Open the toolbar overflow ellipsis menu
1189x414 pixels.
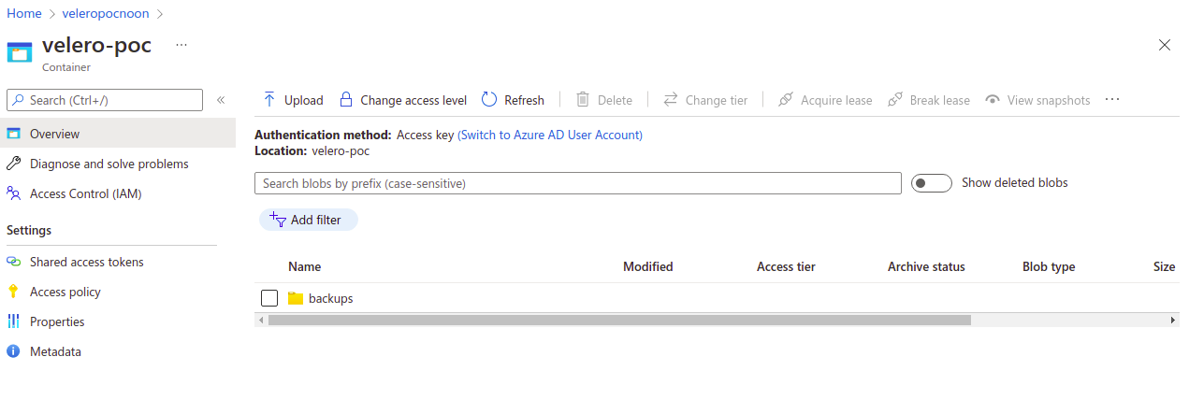(1112, 100)
